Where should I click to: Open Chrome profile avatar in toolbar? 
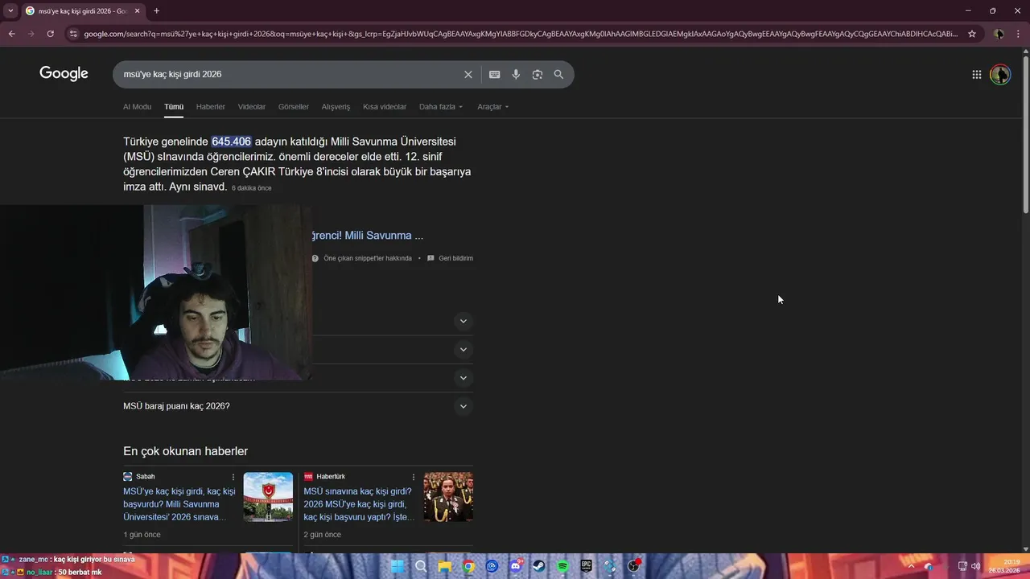pos(999,34)
